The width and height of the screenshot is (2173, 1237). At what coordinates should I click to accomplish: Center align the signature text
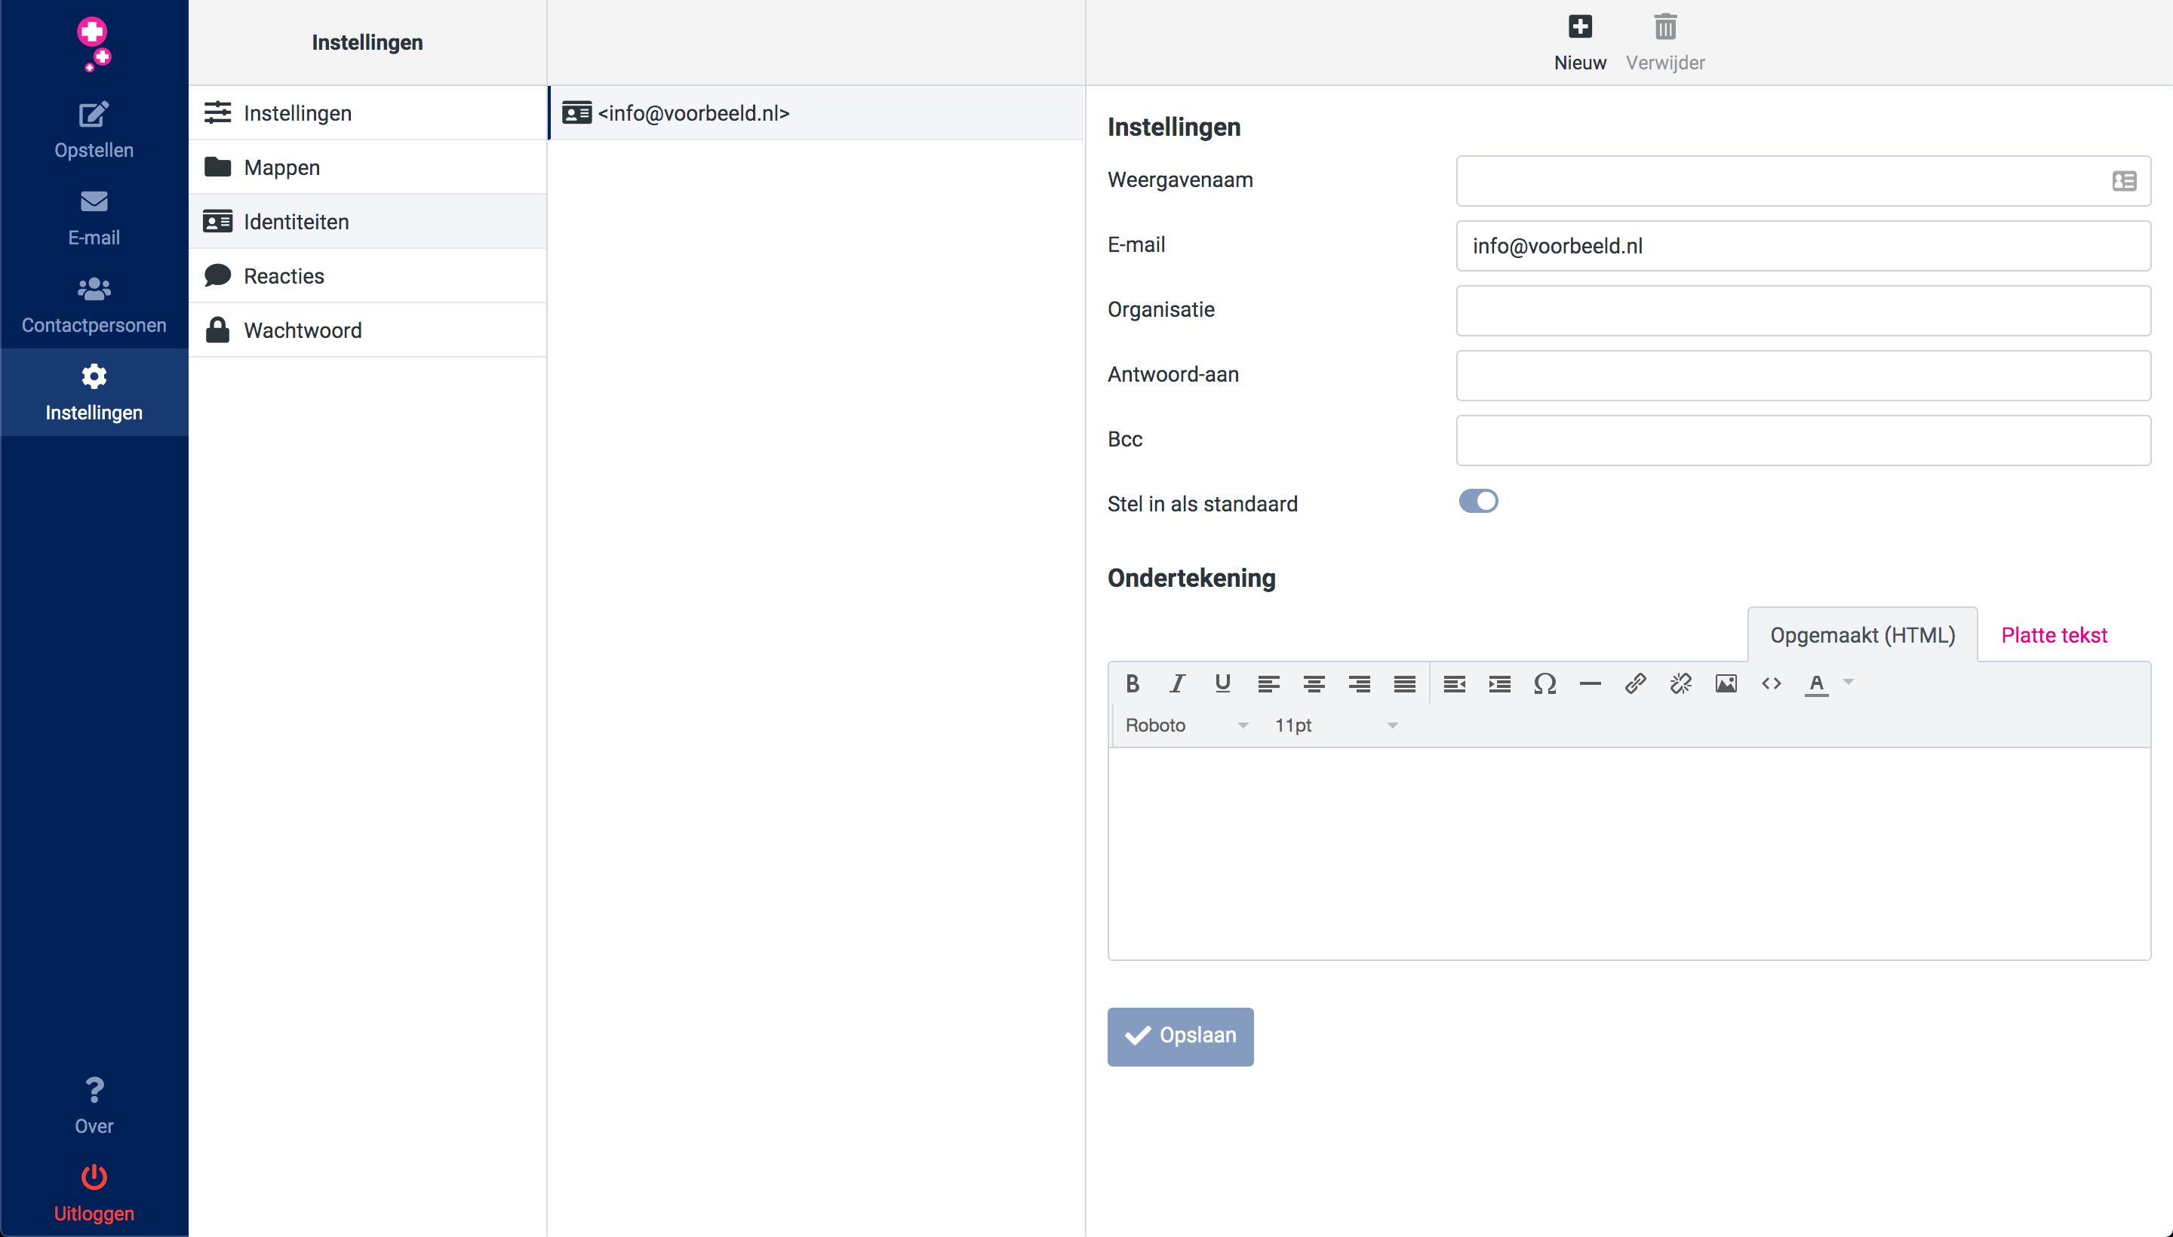point(1314,683)
